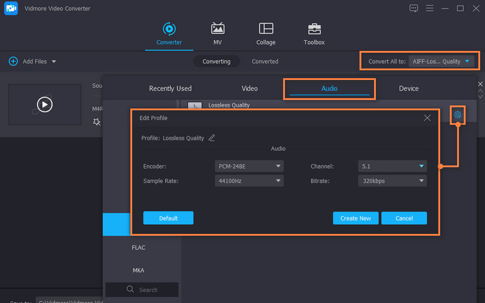Switch to the MV module
The width and height of the screenshot is (485, 303).
(218, 28)
